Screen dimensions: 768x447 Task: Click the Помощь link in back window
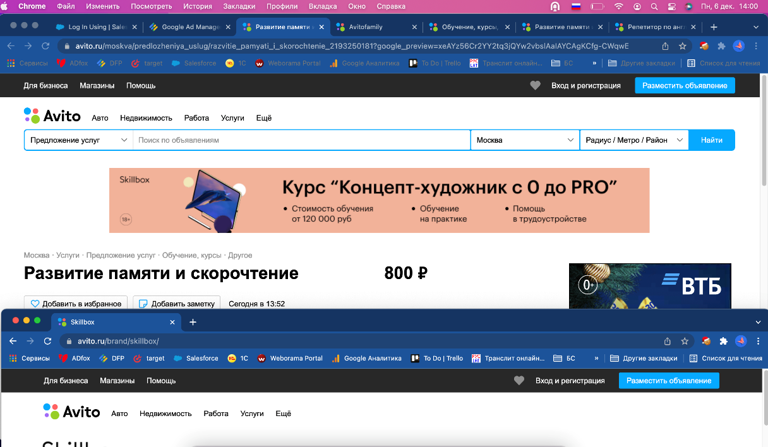click(x=141, y=86)
